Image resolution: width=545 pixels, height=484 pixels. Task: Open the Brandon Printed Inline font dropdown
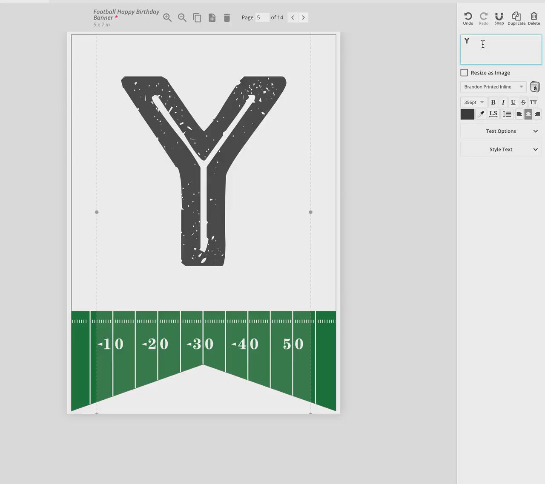(493, 87)
